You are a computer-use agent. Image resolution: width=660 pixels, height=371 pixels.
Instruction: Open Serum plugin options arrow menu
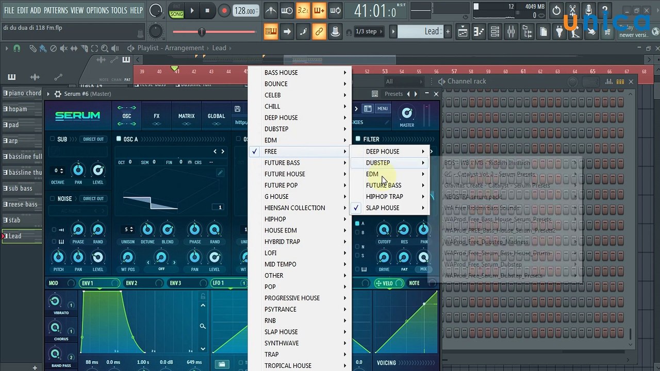coord(48,94)
